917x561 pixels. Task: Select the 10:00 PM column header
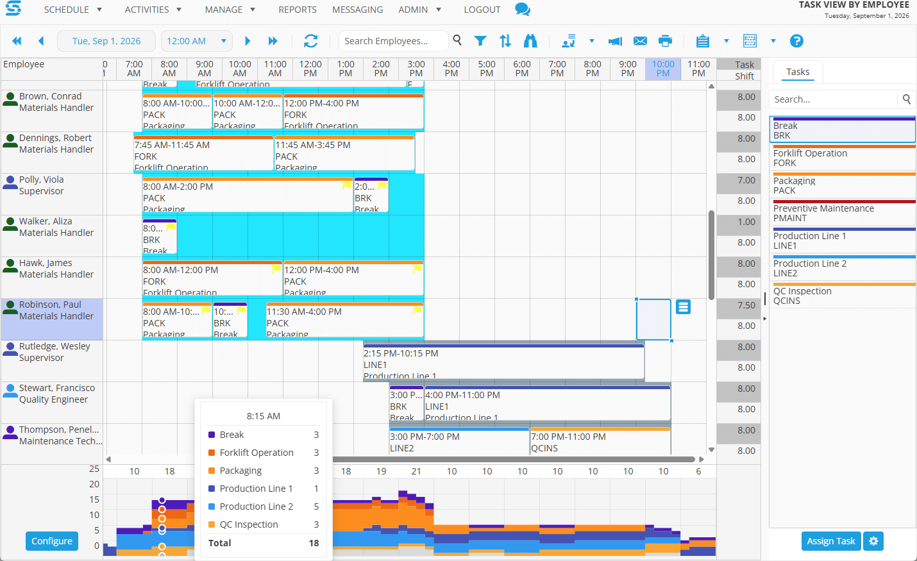pos(663,69)
